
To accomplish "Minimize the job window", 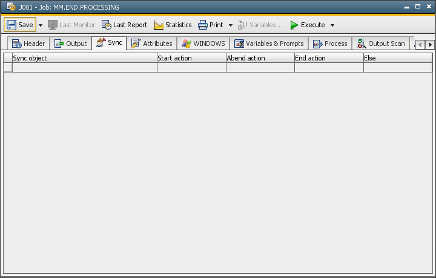I will tap(407, 7).
